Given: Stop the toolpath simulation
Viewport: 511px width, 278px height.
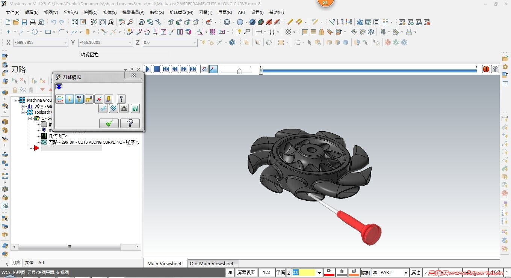Looking at the screenshot, I should pyautogui.click(x=157, y=69).
